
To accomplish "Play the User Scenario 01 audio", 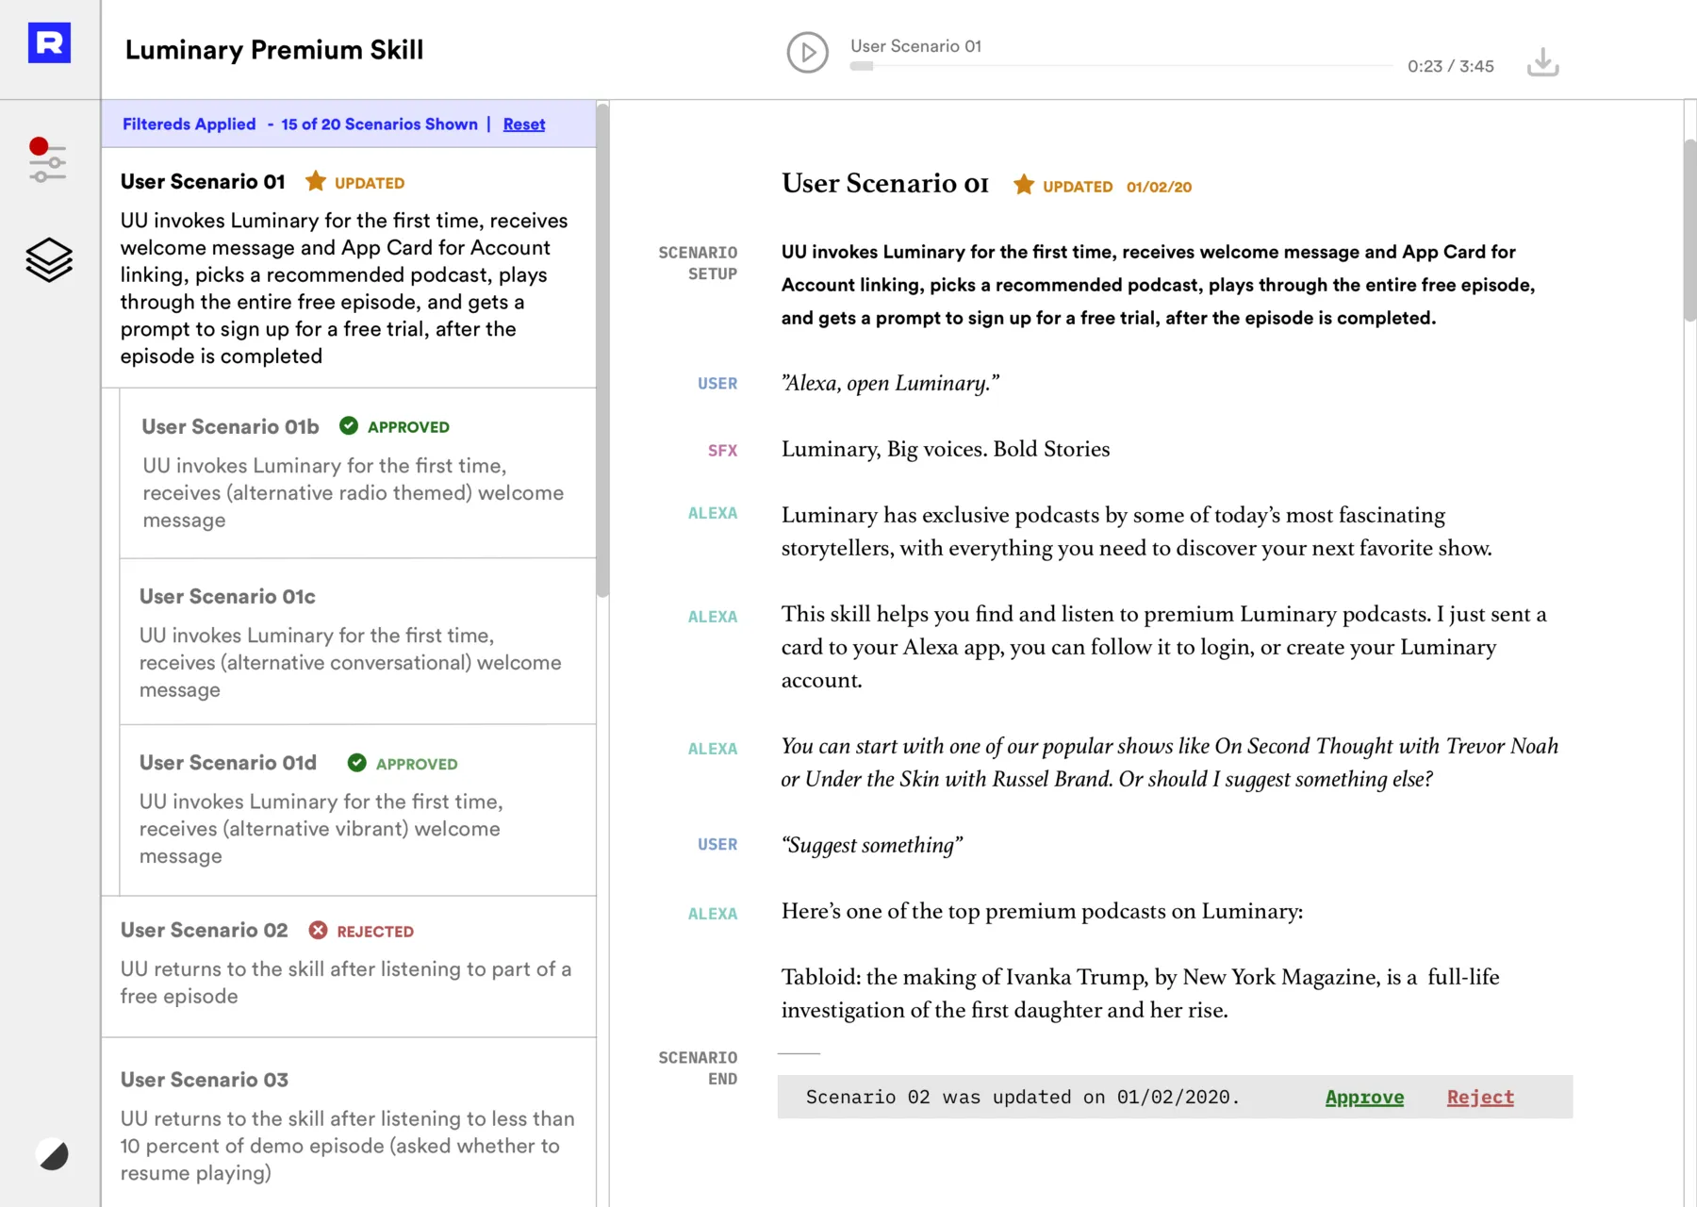I will 808,53.
